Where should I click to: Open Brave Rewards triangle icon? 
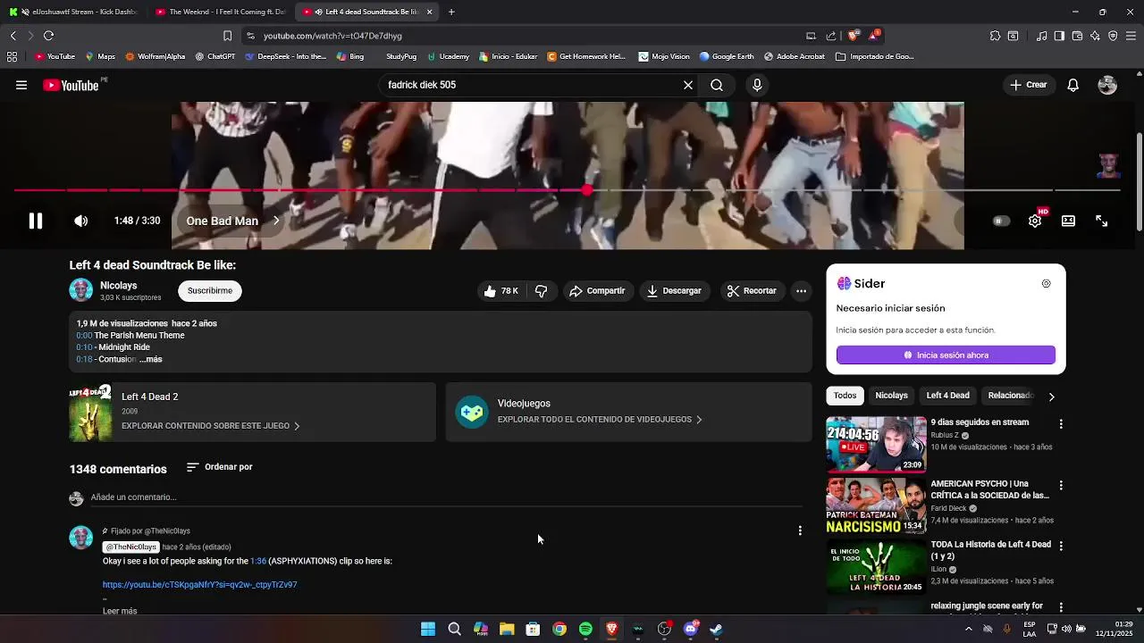click(x=875, y=36)
